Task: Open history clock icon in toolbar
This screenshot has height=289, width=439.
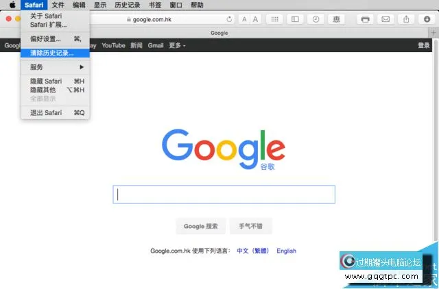Action: [316, 19]
